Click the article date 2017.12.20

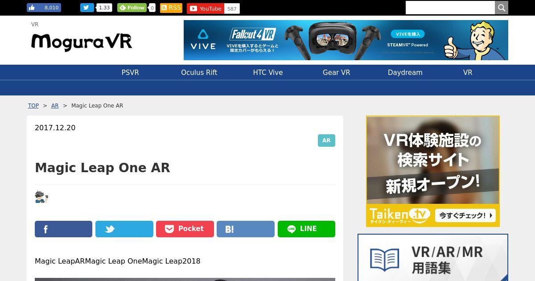pos(55,128)
